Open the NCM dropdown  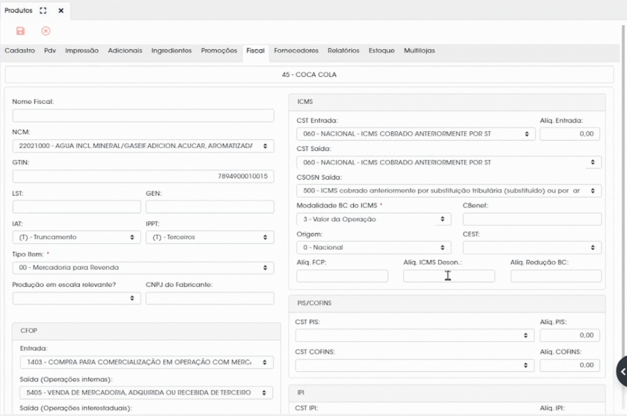pyautogui.click(x=143, y=146)
